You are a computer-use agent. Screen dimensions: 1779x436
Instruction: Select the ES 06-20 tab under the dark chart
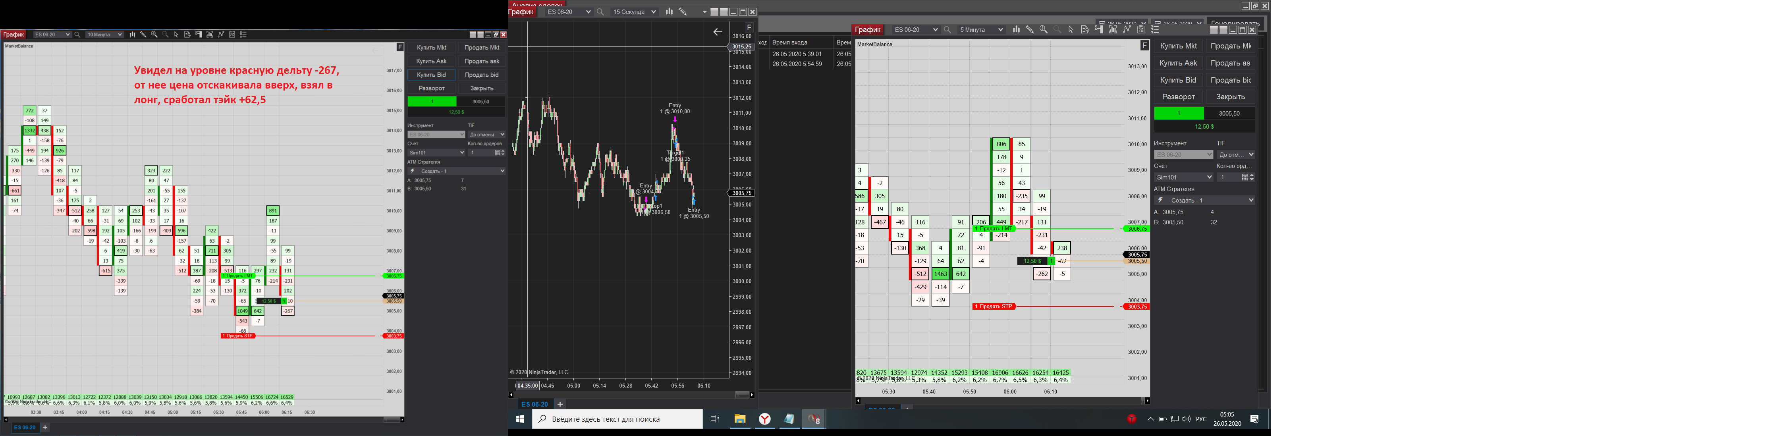pyautogui.click(x=534, y=404)
